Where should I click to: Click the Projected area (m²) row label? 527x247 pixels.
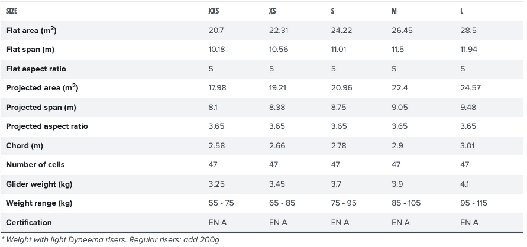(42, 88)
